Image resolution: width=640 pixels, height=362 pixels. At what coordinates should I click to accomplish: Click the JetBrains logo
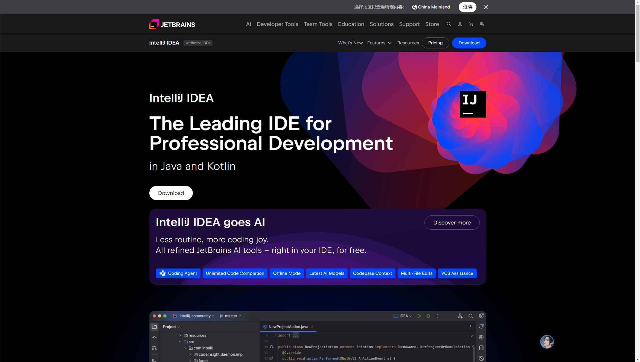coord(172,24)
